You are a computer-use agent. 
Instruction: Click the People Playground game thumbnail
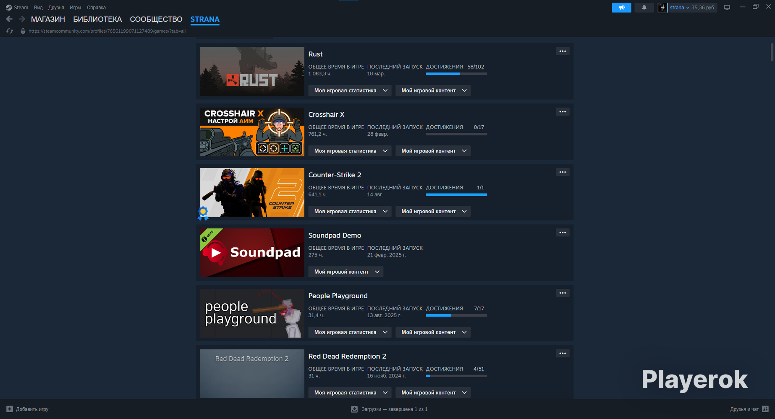tap(252, 313)
